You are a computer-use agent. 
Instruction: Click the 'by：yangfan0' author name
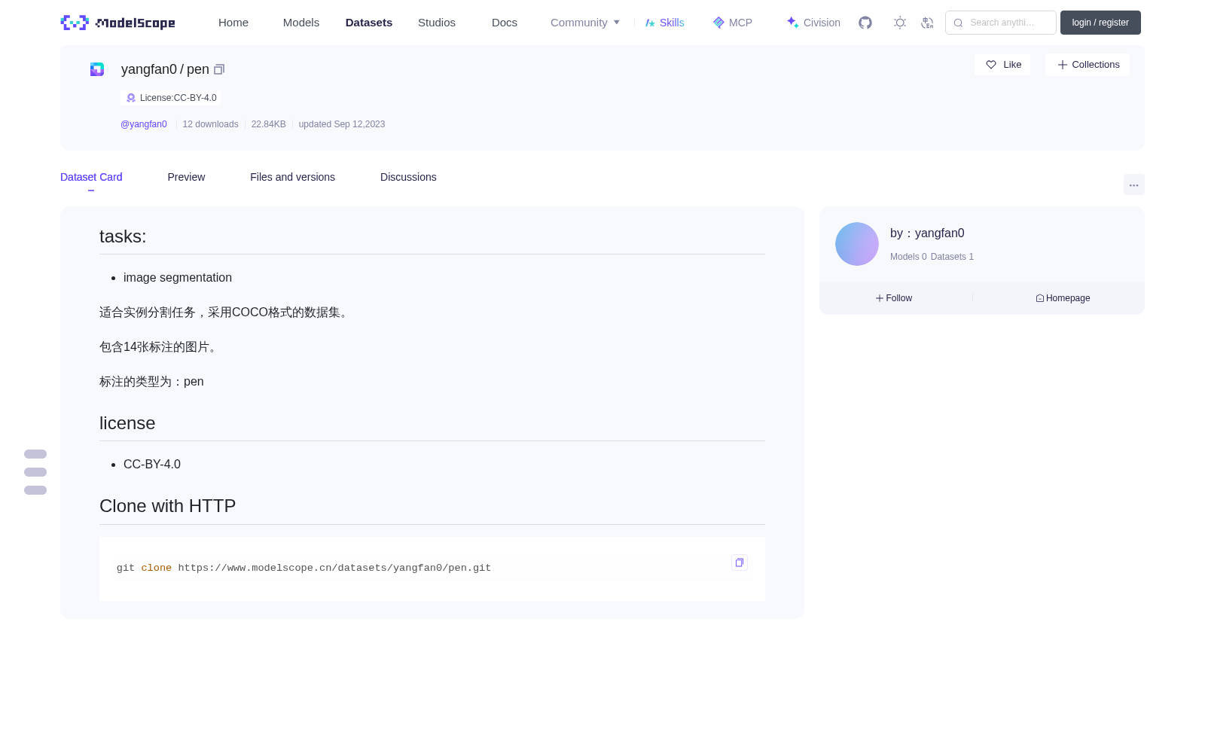coord(927,233)
